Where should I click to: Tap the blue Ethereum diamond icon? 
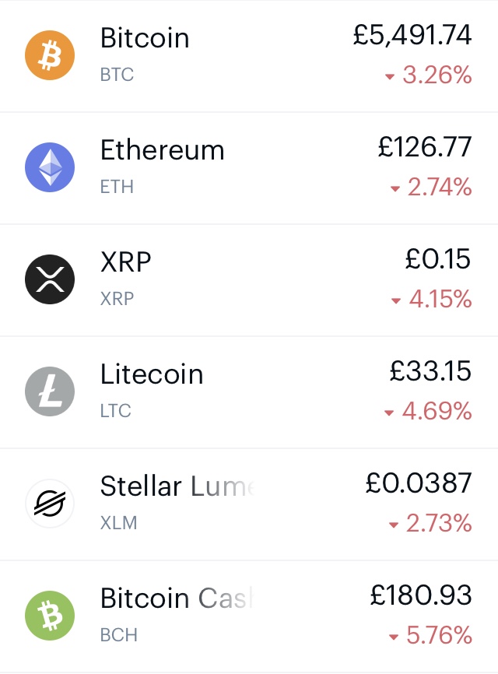[50, 167]
